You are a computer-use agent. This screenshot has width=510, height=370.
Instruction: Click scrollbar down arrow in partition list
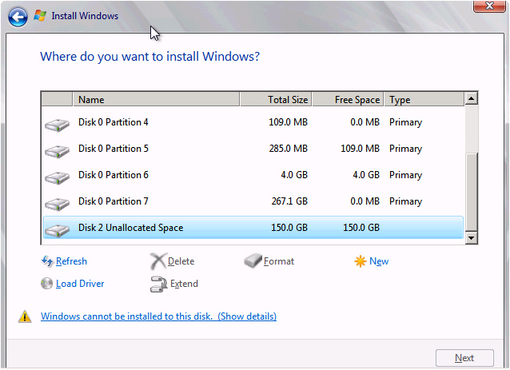[472, 238]
